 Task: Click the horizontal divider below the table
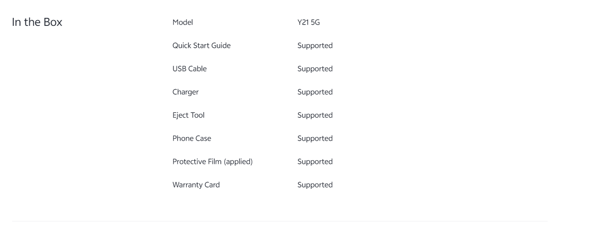[279, 221]
